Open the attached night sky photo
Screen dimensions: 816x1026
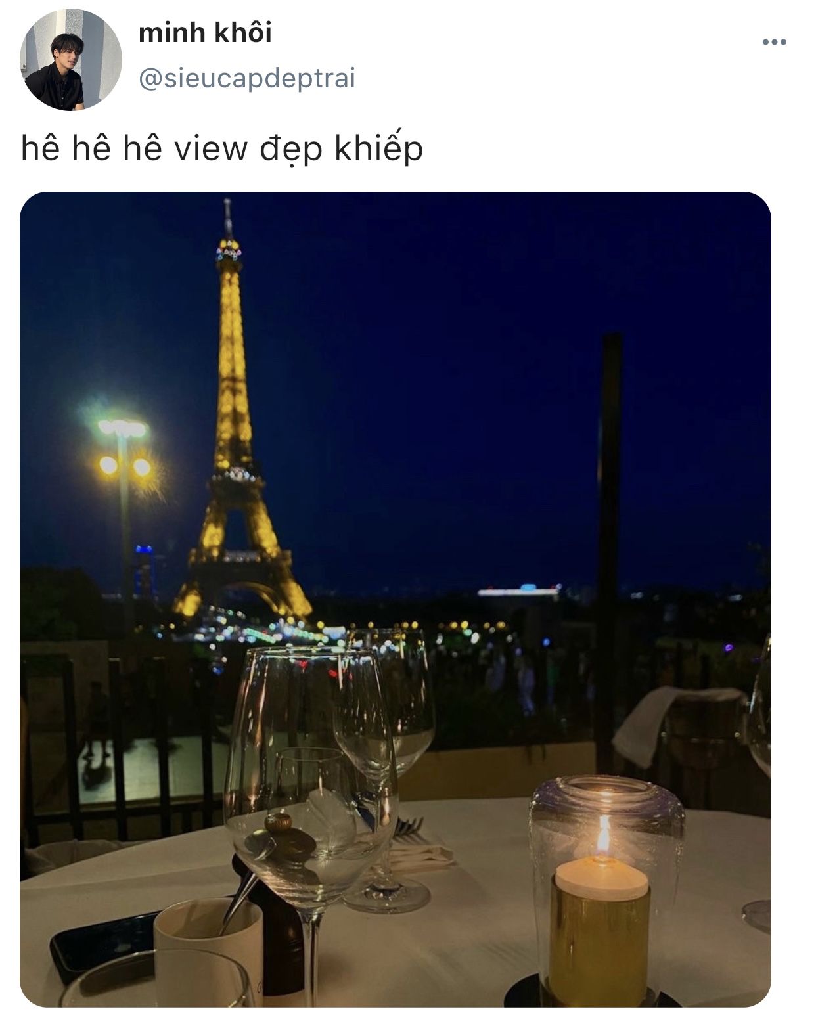point(395,599)
